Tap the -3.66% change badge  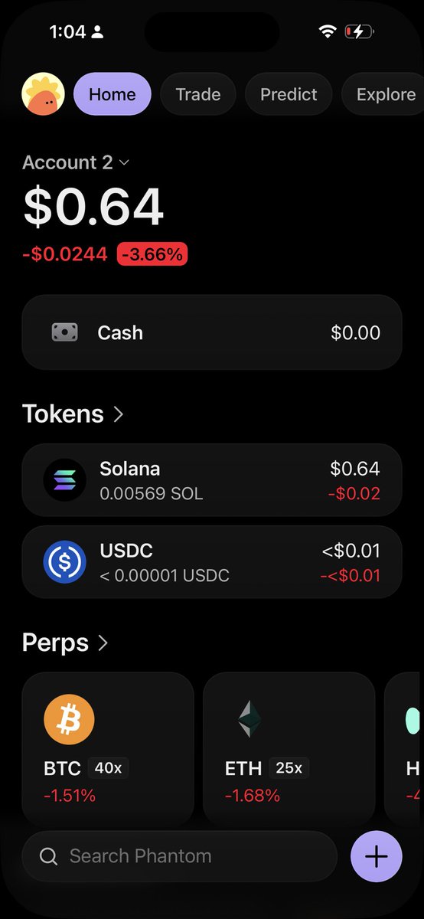tap(152, 254)
